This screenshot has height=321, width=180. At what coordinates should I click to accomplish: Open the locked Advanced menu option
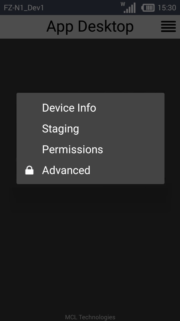coord(66,170)
